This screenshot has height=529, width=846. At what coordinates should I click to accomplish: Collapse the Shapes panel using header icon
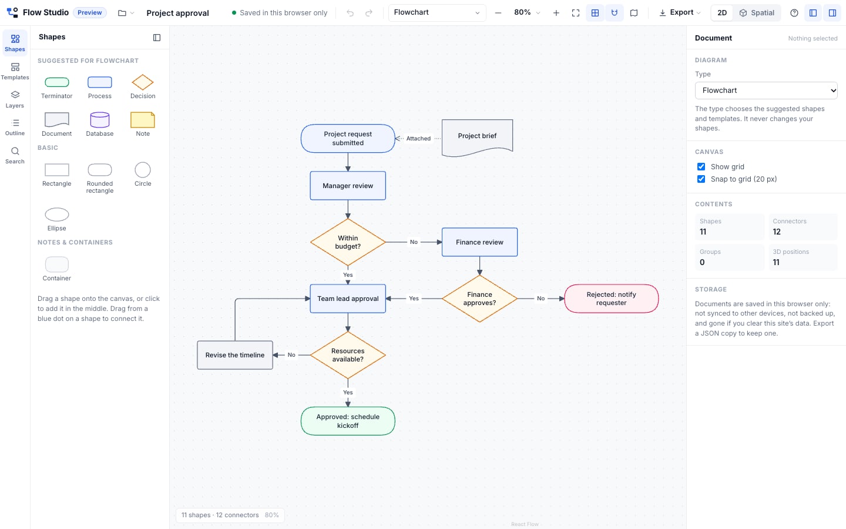coord(157,38)
